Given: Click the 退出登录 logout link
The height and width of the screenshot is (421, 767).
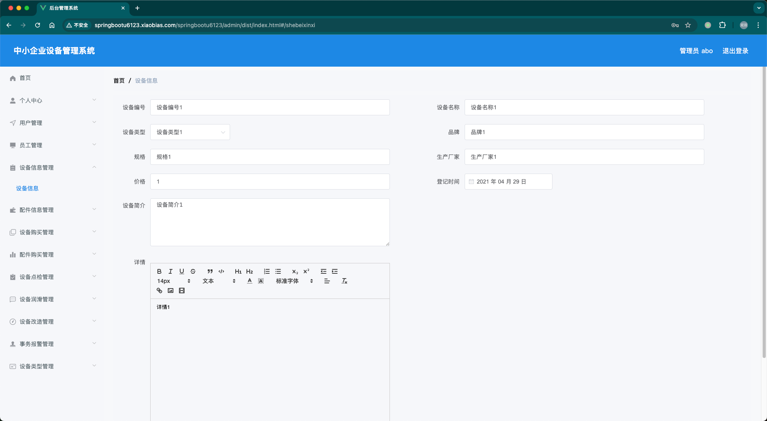Looking at the screenshot, I should 735,51.
